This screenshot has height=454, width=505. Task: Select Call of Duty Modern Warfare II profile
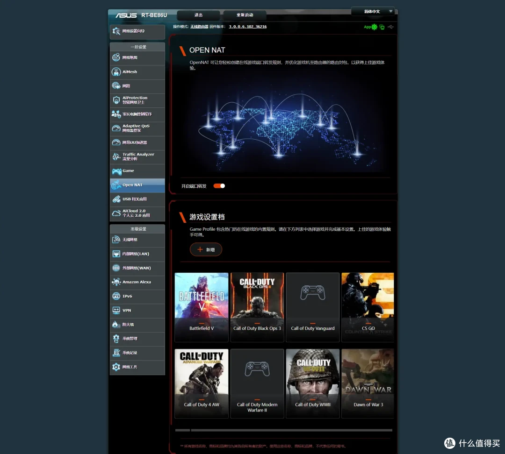point(257,383)
